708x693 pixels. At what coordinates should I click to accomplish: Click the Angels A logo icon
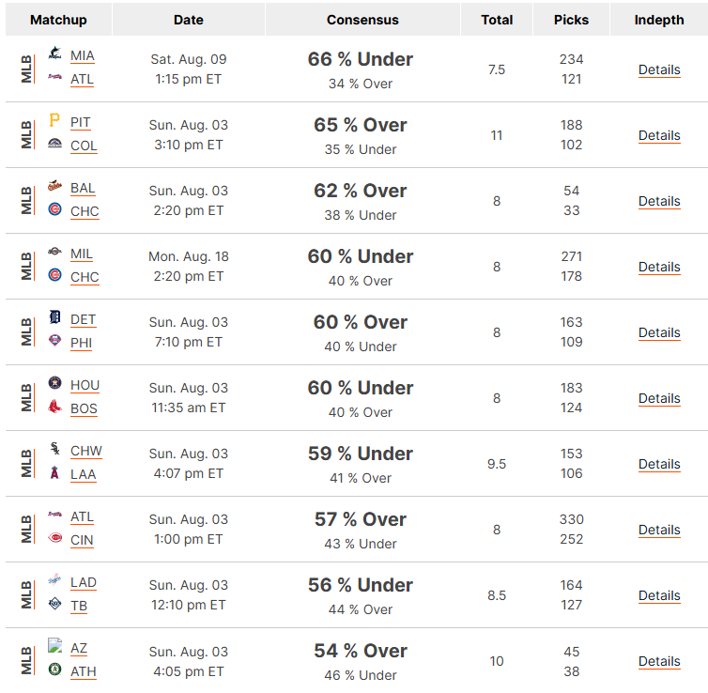point(54,472)
